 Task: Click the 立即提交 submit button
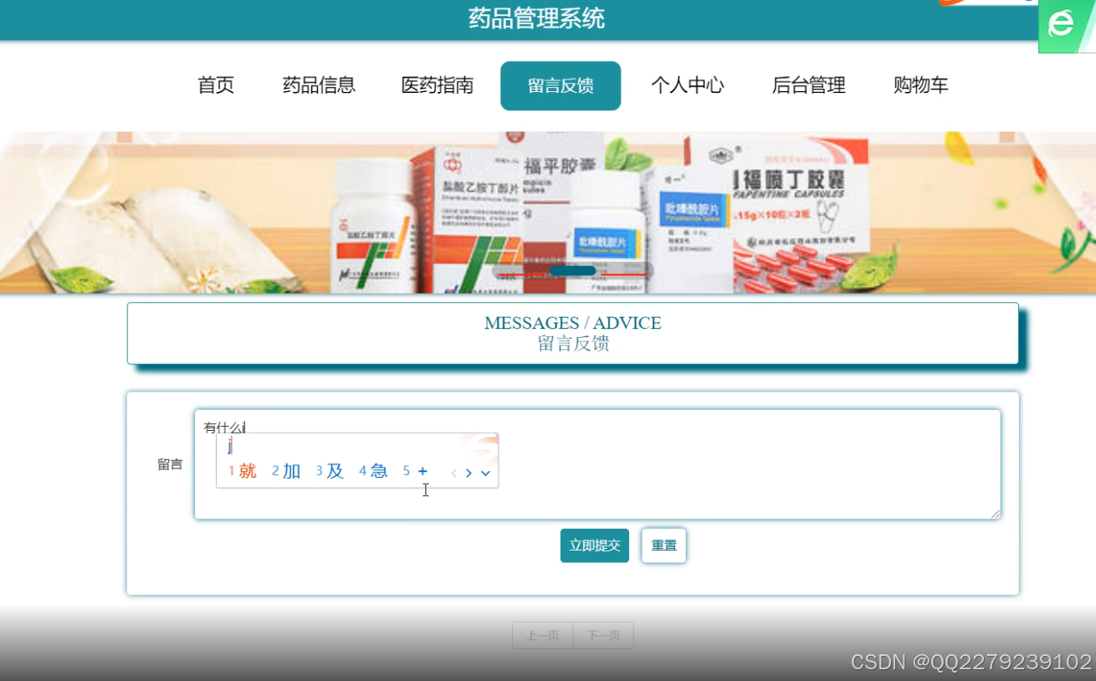pyautogui.click(x=594, y=545)
